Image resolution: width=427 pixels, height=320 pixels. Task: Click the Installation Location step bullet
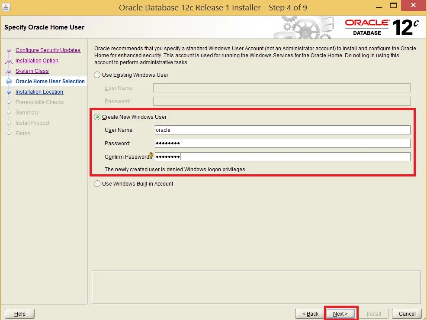(9, 92)
